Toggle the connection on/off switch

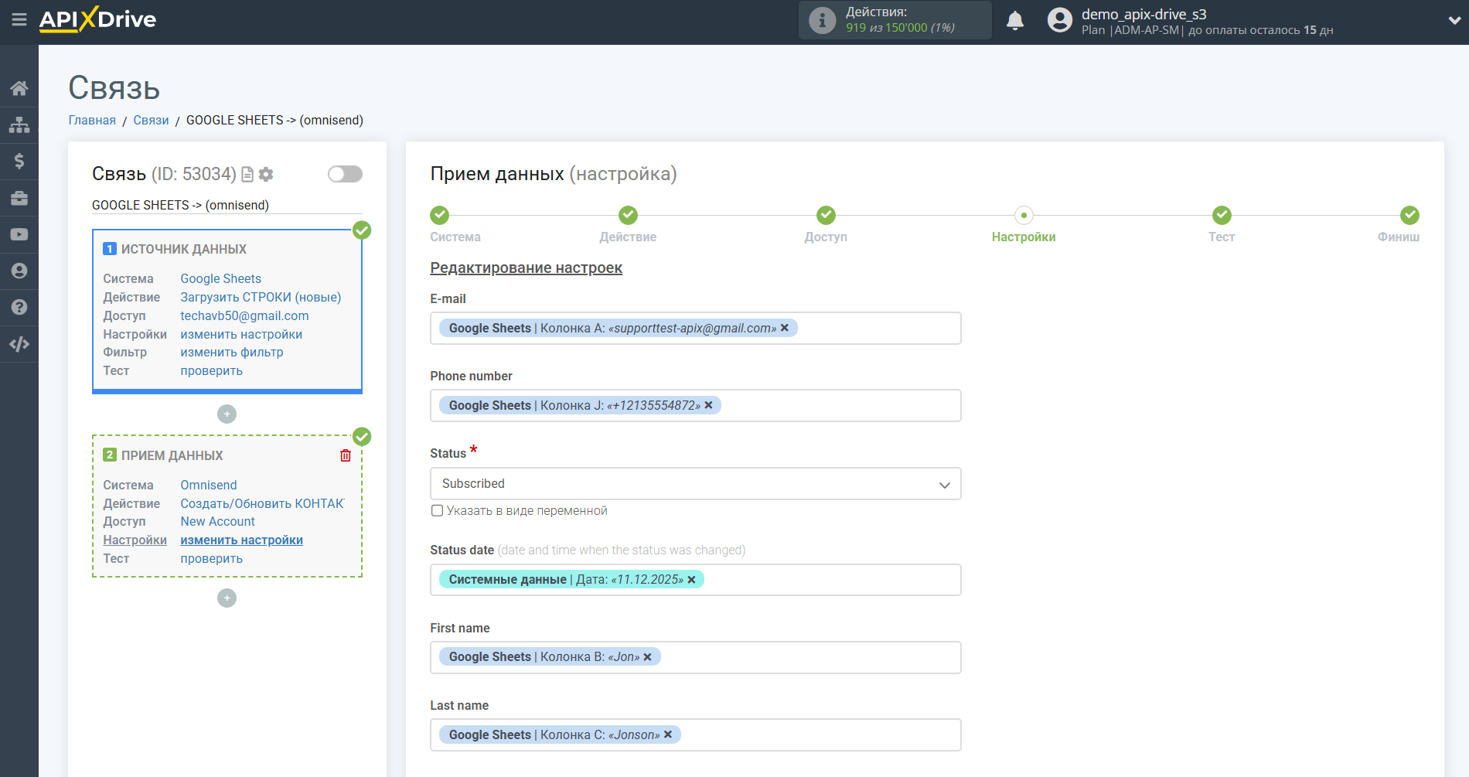(345, 174)
